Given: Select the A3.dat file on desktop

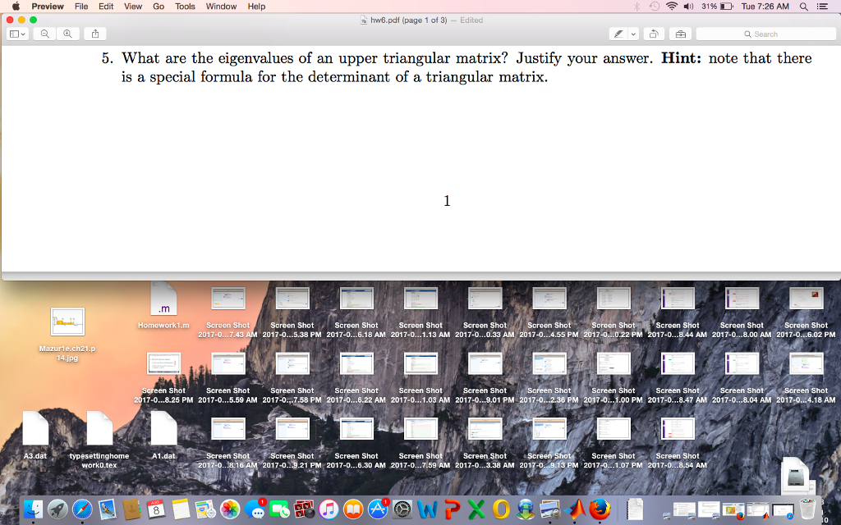Looking at the screenshot, I should [x=35, y=430].
